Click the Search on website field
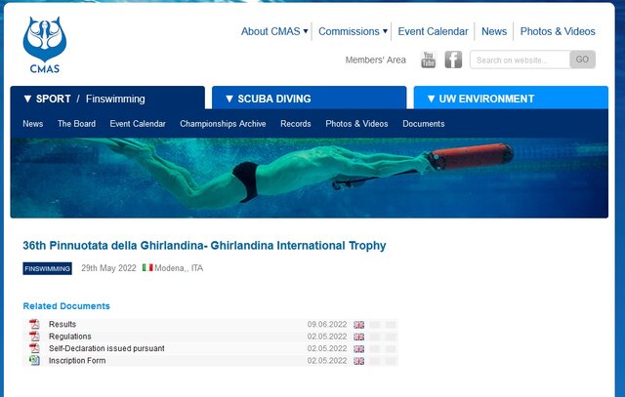 point(519,60)
